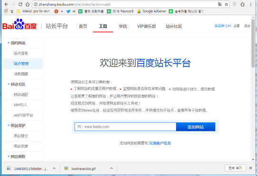Click the browser address bar URL
257x176 pixels.
click(75, 4)
